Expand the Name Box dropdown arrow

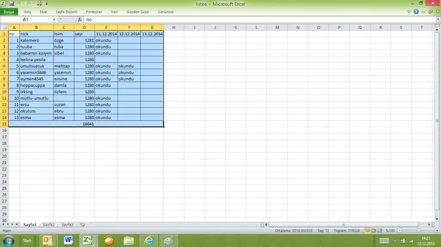pos(54,20)
